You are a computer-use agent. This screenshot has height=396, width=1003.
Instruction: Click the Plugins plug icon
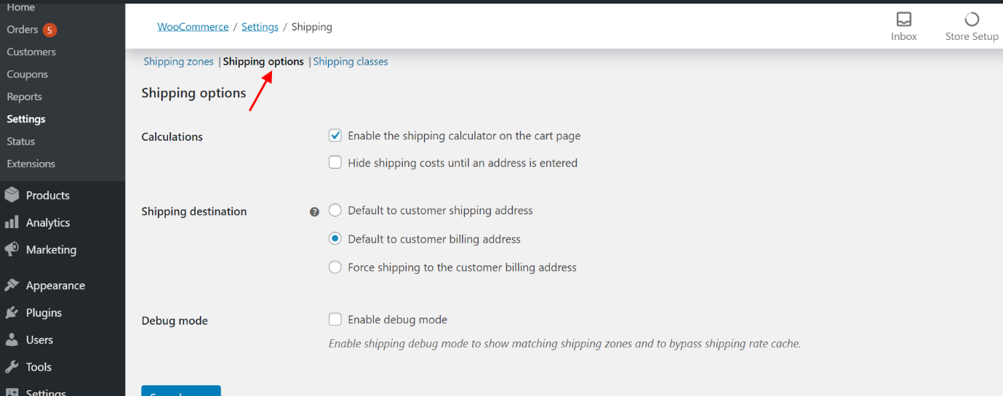11,312
